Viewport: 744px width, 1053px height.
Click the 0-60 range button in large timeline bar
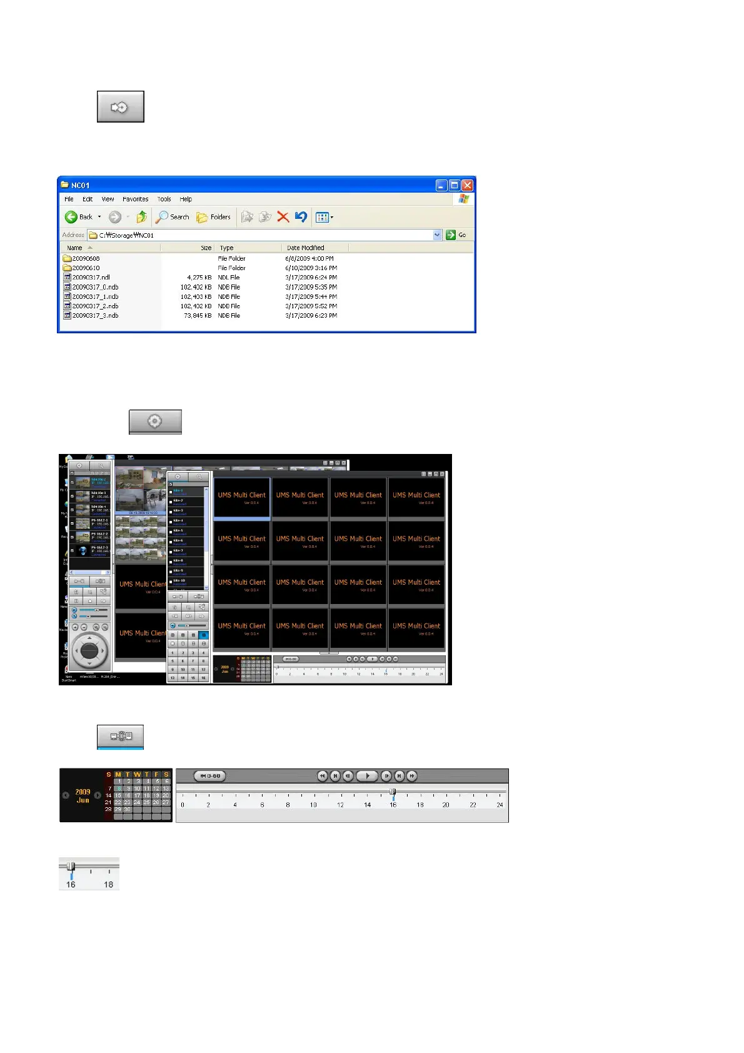pyautogui.click(x=210, y=776)
